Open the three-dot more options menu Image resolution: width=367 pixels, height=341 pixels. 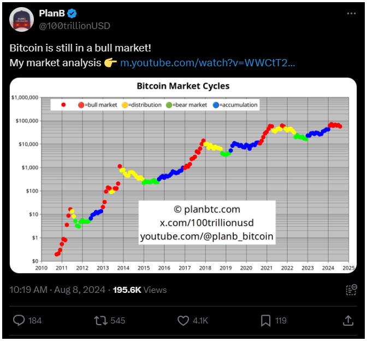(x=351, y=13)
